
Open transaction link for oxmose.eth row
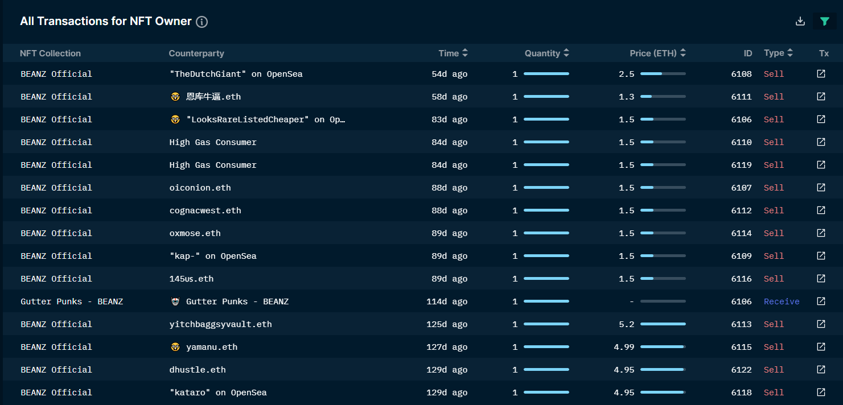coord(821,233)
